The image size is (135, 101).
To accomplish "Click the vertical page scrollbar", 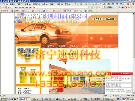I will [134, 53].
